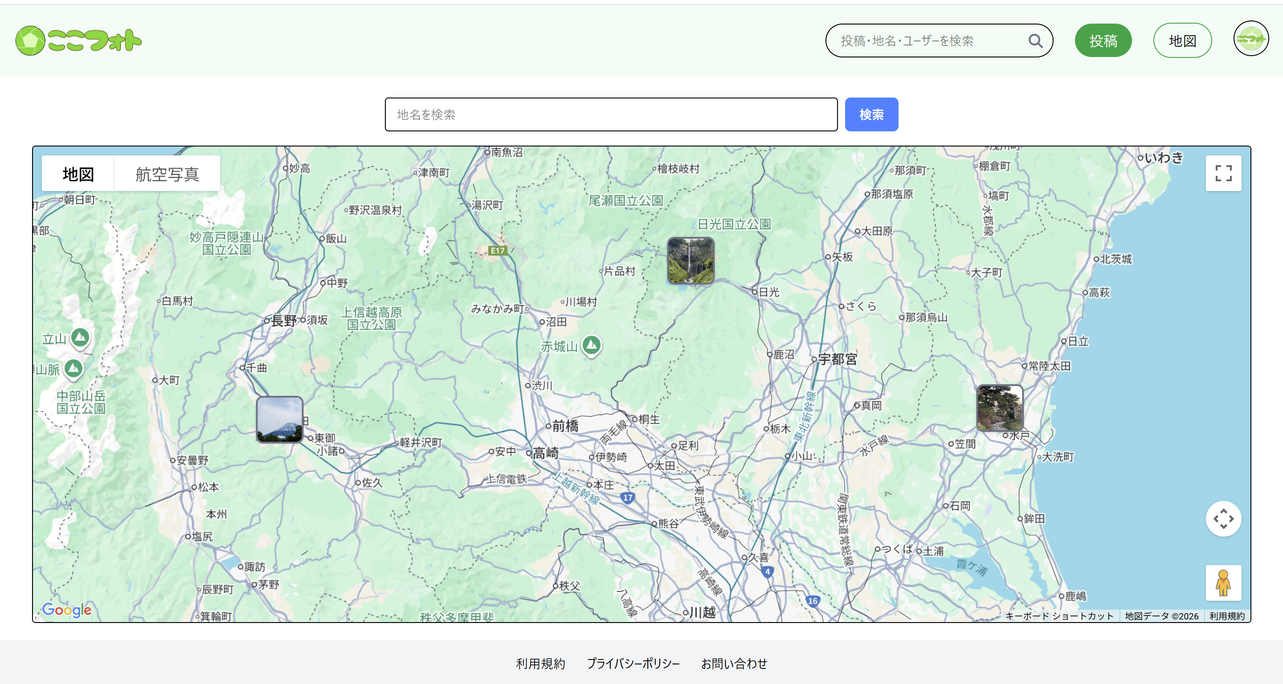
Task: Open the garden photo marker near 水戸
Action: pos(999,408)
